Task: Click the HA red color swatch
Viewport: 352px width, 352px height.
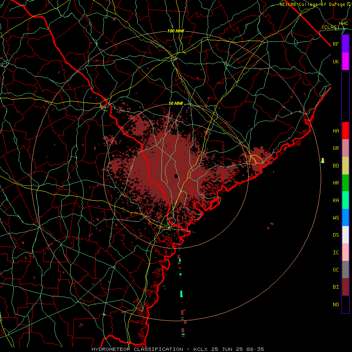Action: (x=345, y=131)
